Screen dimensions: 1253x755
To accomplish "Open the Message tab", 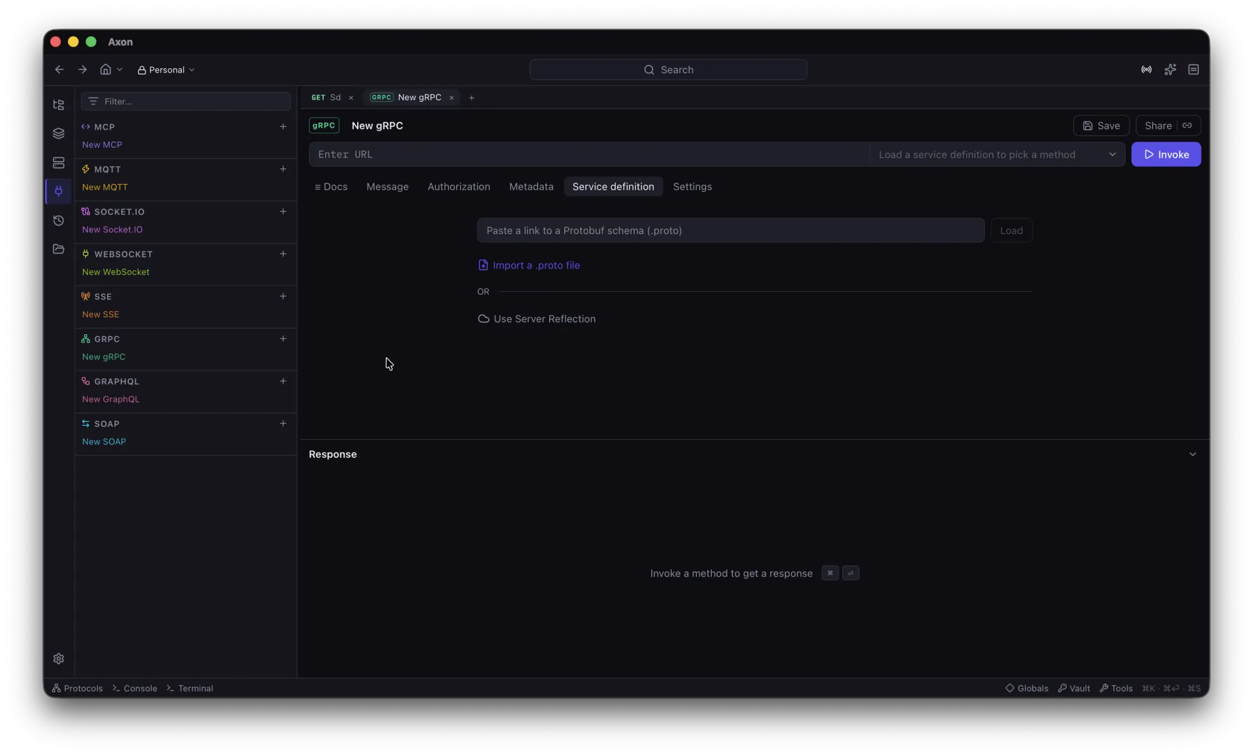I will pos(387,187).
